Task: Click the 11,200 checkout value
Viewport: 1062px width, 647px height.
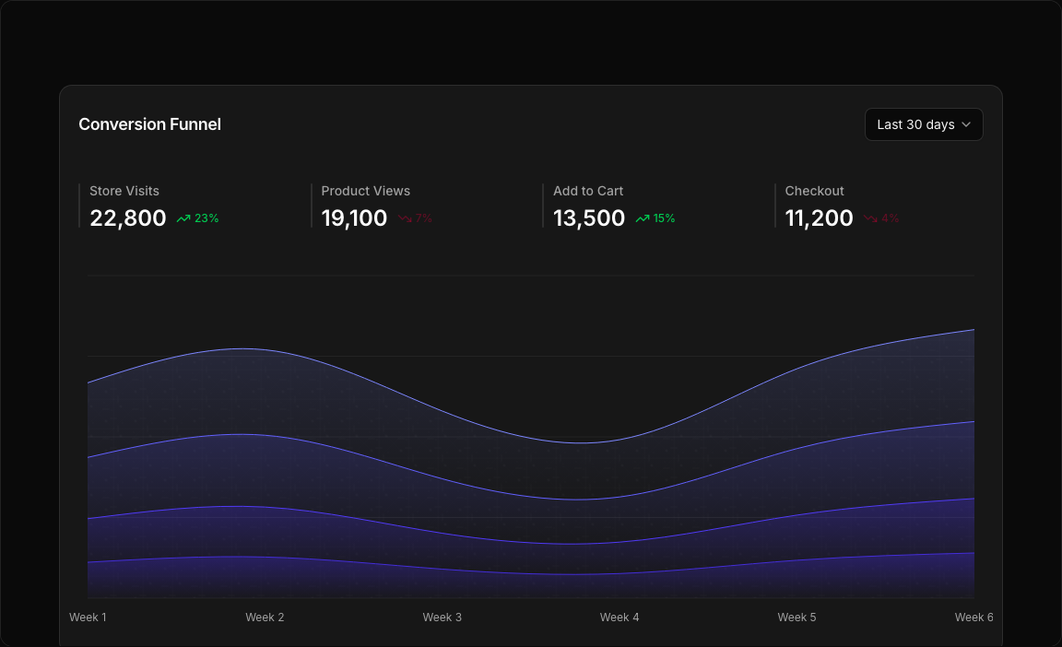Action: [x=819, y=218]
